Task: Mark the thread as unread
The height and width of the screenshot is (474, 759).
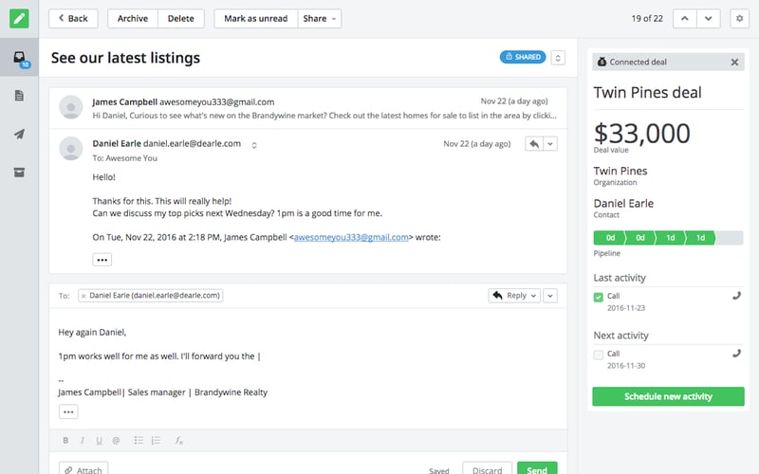Action: [x=255, y=18]
